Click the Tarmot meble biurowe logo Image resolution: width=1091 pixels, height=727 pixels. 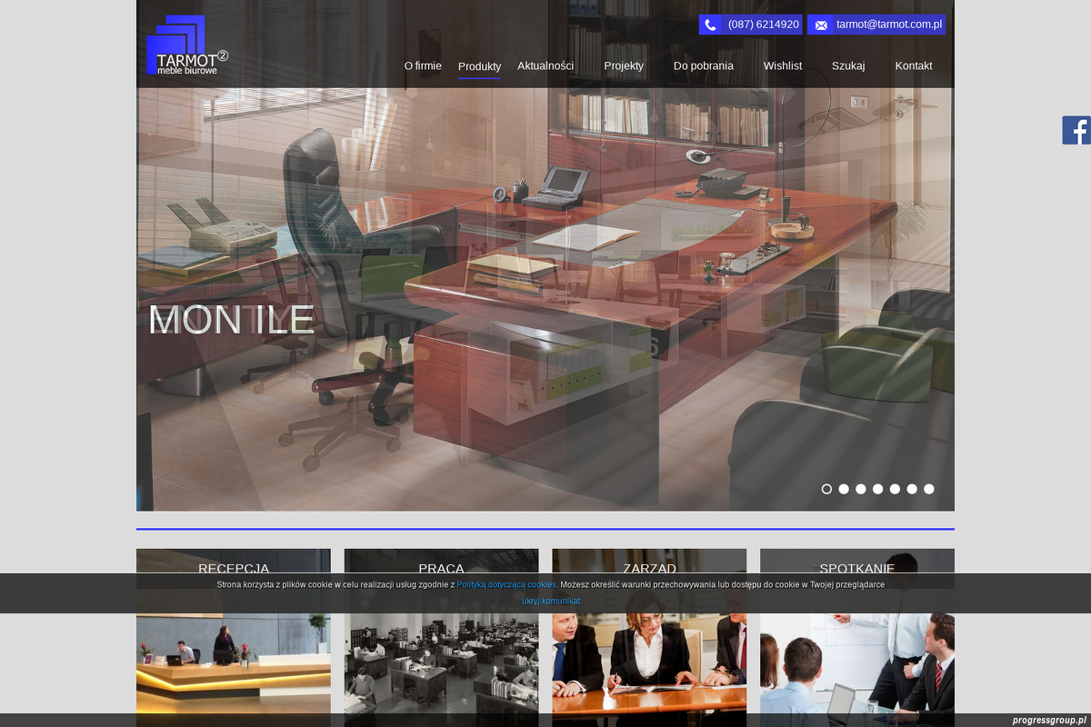(186, 45)
